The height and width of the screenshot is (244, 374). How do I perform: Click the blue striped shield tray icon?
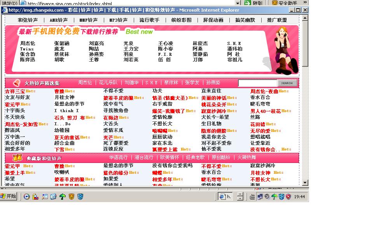coord(281,197)
